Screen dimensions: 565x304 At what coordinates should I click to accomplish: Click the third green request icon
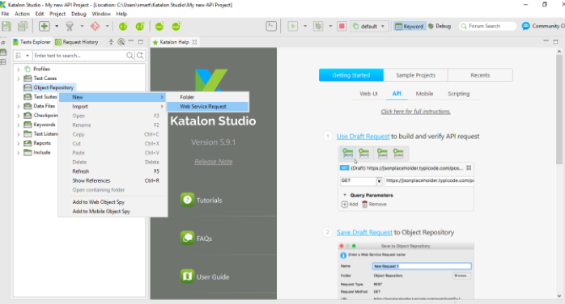(x=159, y=26)
